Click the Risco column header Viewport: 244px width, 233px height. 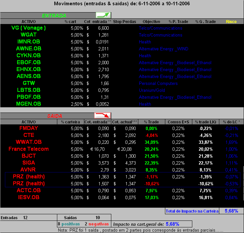coord(231,22)
